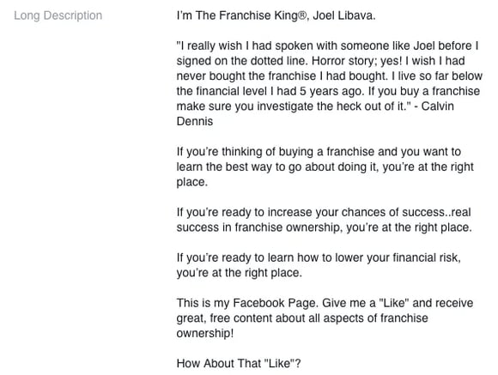Viewport: 498px width, 375px height.
Task: Click the phrase "5 years ago"
Action: click(x=331, y=92)
